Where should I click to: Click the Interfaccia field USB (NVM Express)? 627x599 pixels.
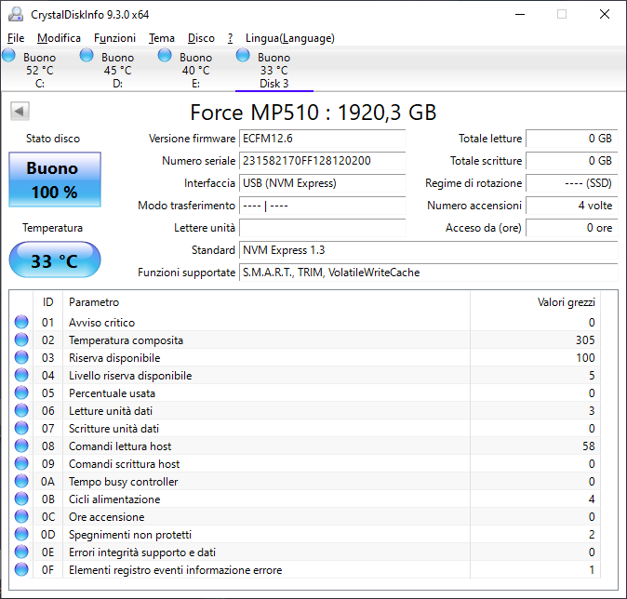[x=322, y=183]
